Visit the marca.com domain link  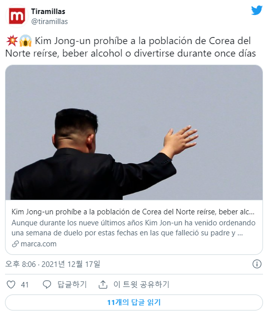click(38, 244)
